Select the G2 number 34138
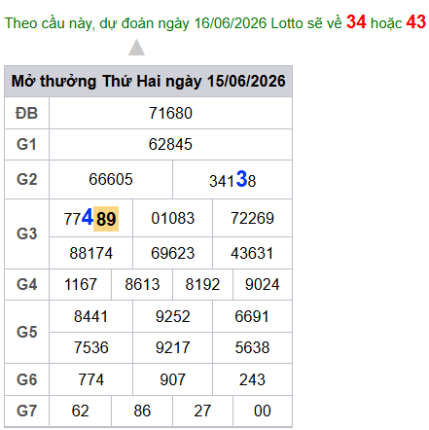 pos(232,179)
